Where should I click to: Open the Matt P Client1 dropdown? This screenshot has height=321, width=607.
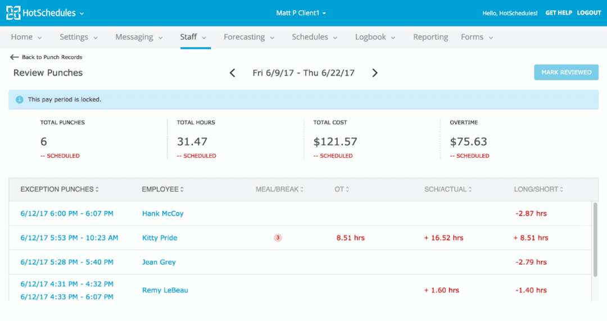(x=301, y=13)
